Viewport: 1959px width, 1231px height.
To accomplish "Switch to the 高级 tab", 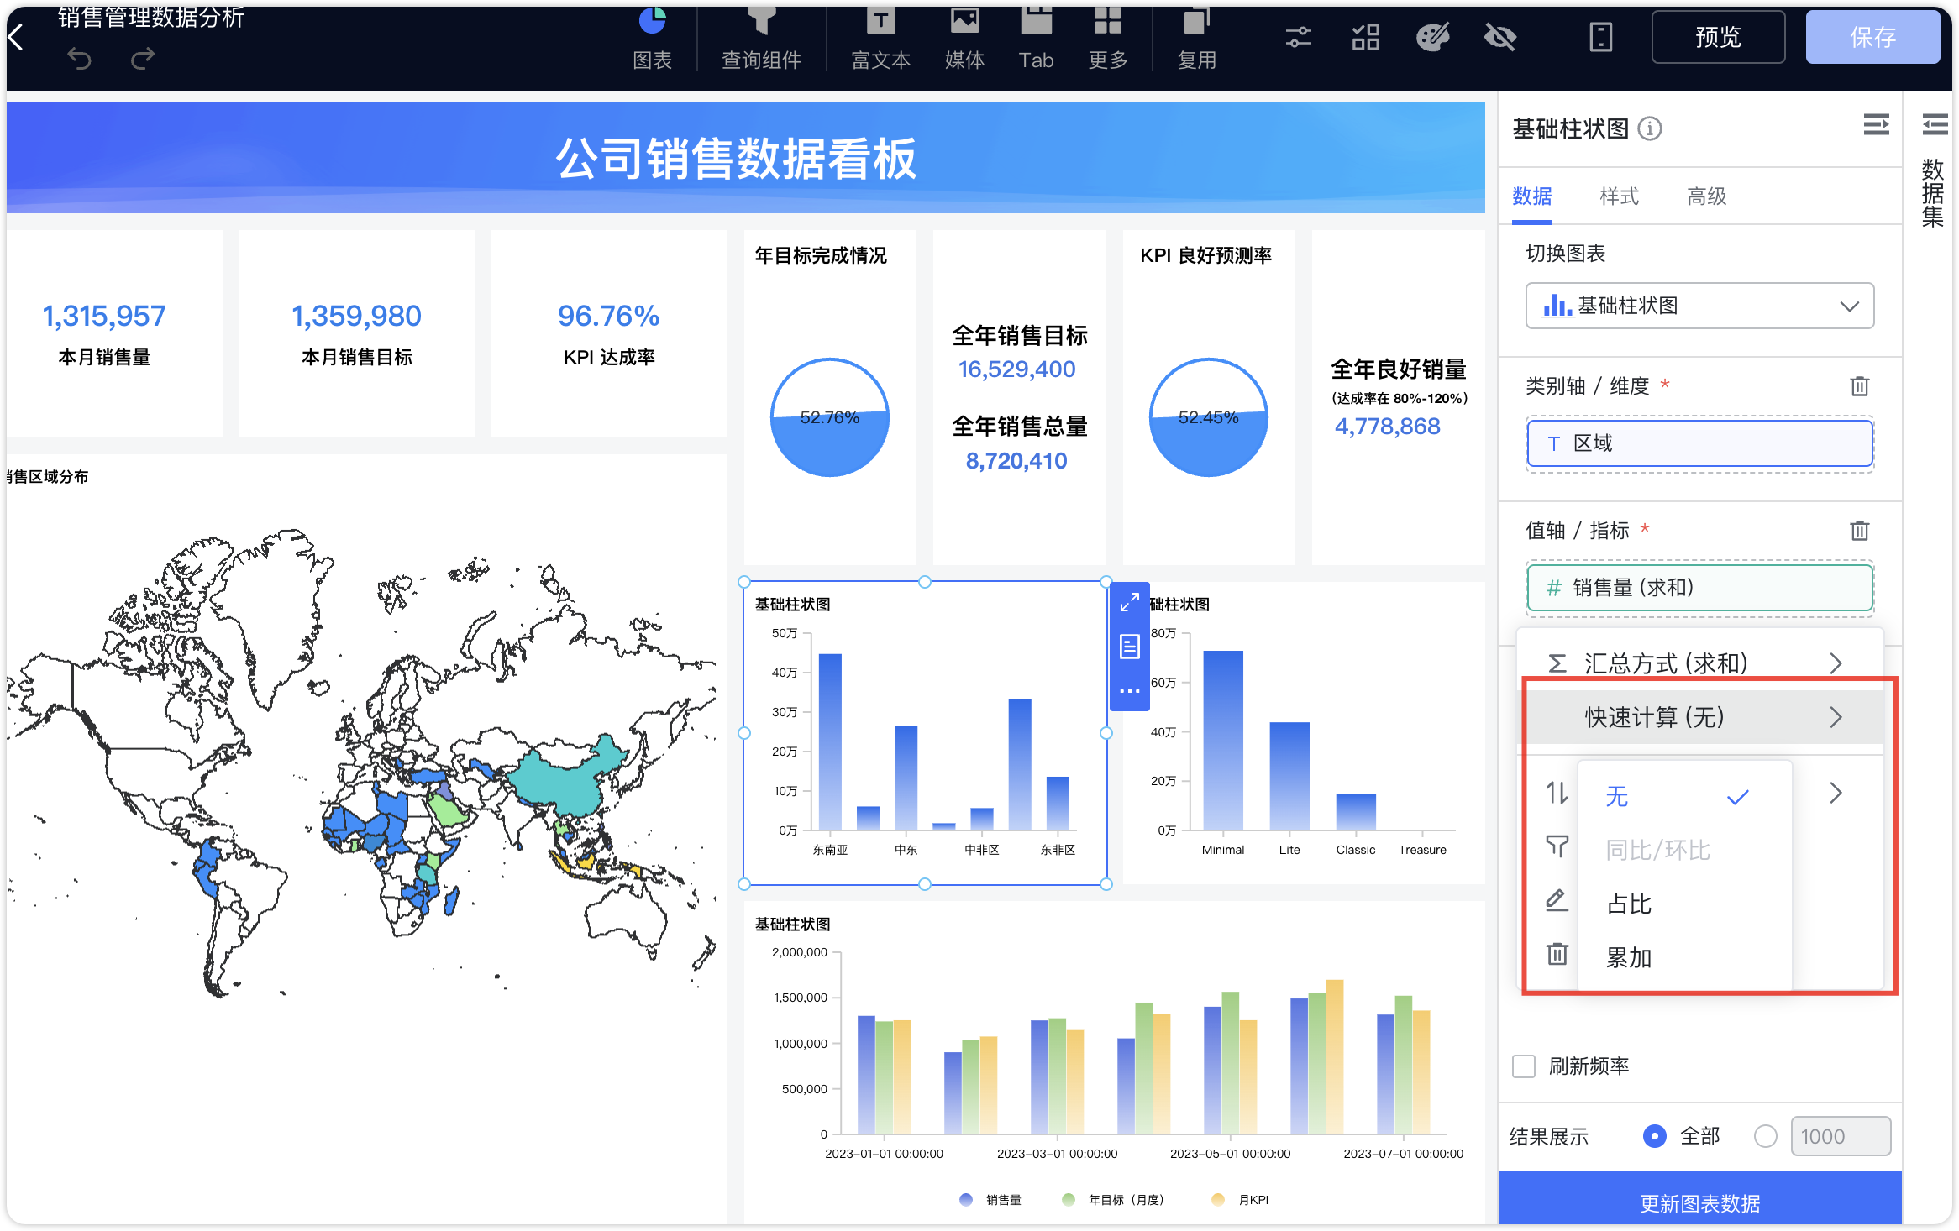I will pyautogui.click(x=1706, y=196).
